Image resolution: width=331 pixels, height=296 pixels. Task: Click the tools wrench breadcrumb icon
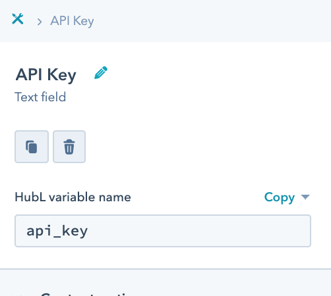pyautogui.click(x=18, y=19)
